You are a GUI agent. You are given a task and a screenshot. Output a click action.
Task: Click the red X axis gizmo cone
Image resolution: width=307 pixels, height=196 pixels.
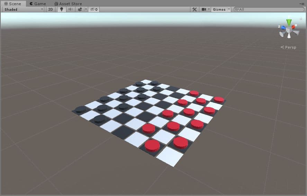click(x=294, y=26)
